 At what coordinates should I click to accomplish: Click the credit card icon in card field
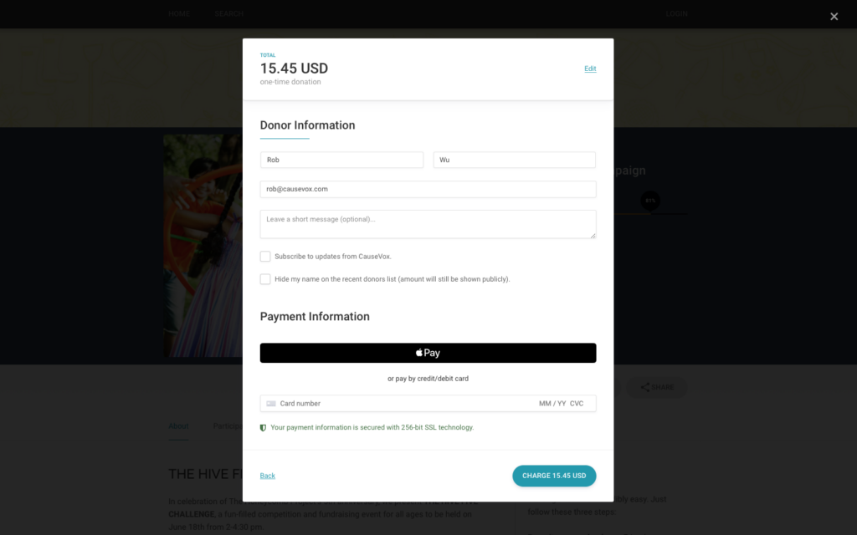(271, 404)
